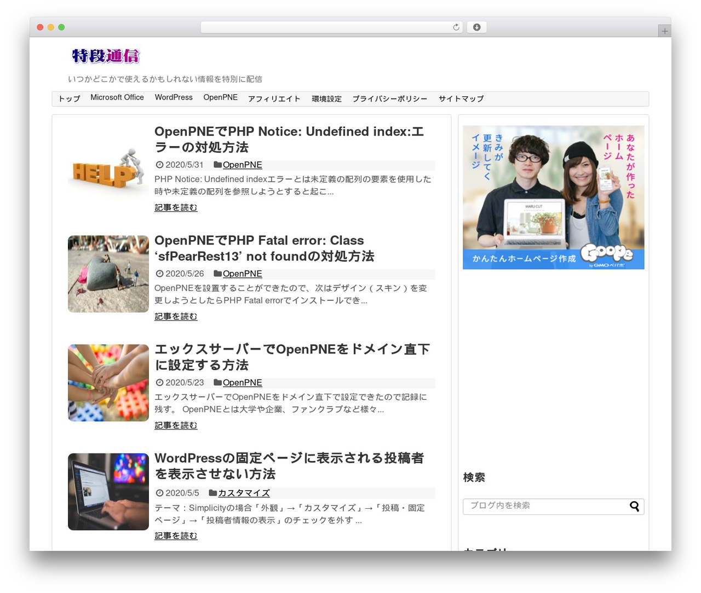Screen dimensions: 701x593
Task: Open the トップ menu item
Action: click(70, 98)
